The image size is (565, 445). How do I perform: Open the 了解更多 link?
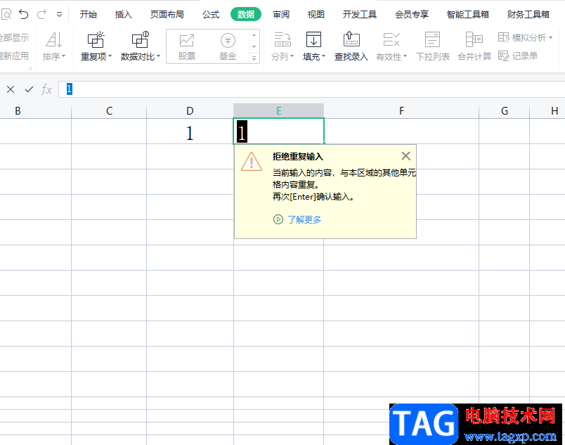304,219
